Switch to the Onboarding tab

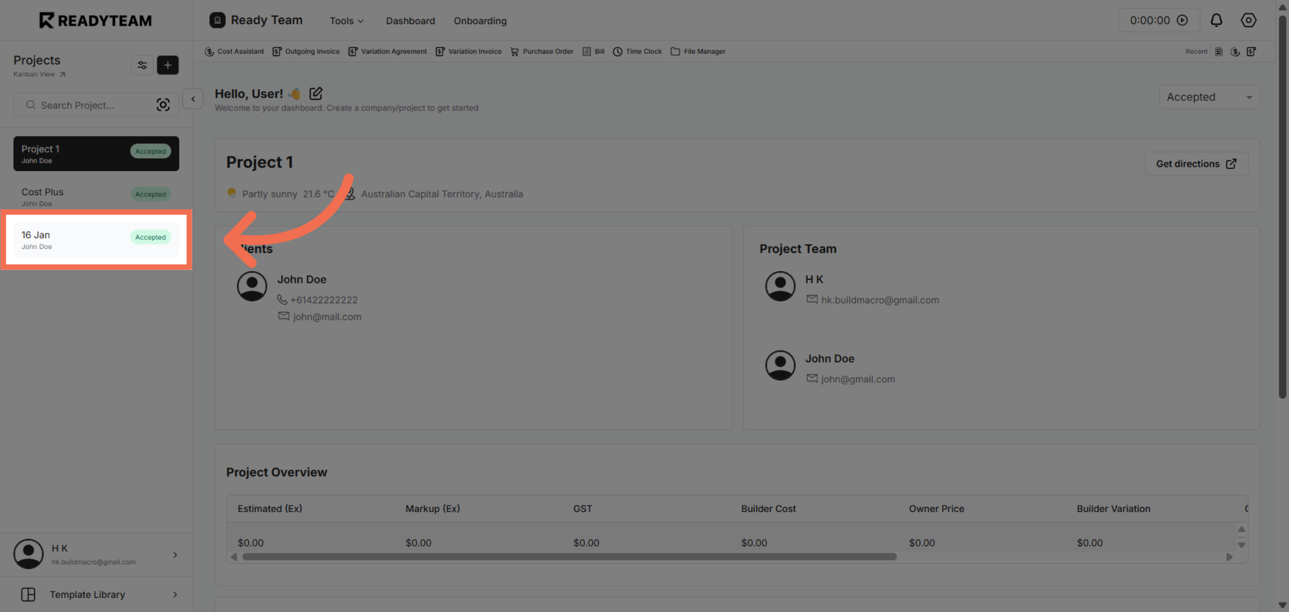[x=480, y=21]
